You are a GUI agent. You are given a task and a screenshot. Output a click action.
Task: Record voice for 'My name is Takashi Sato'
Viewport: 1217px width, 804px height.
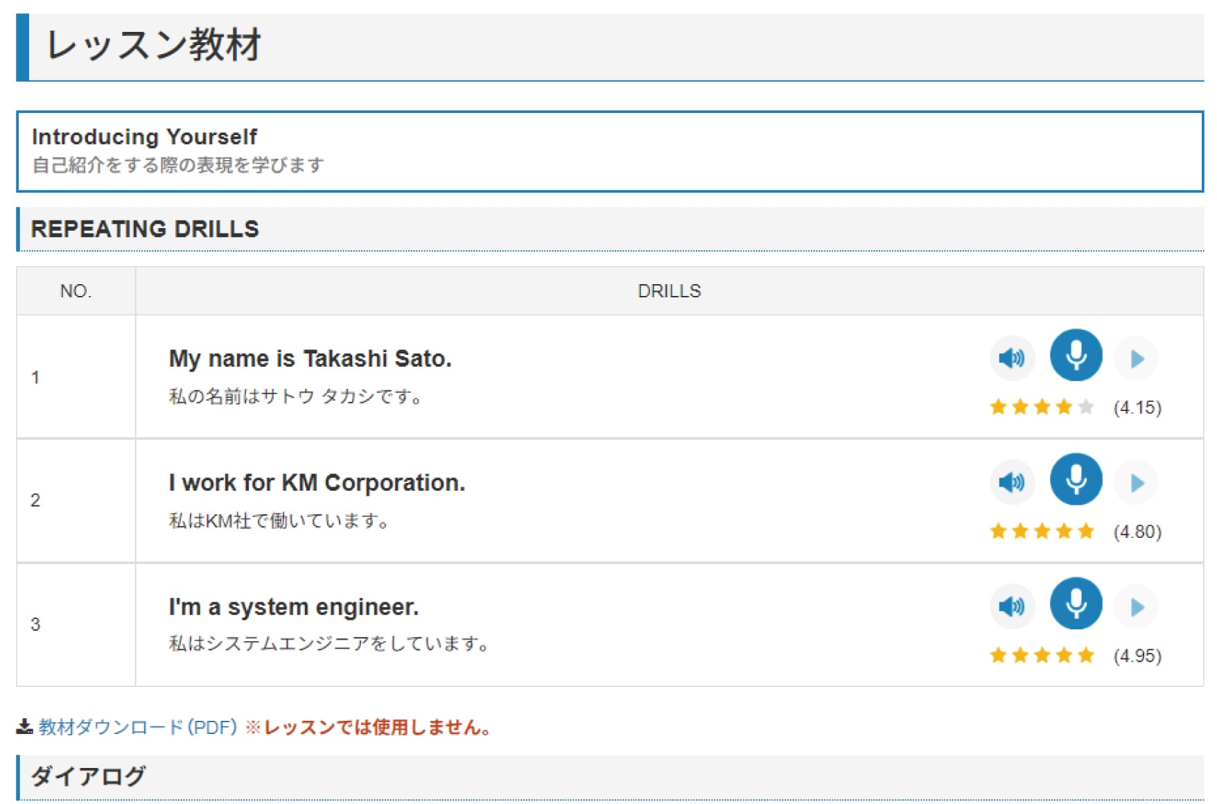1076,355
